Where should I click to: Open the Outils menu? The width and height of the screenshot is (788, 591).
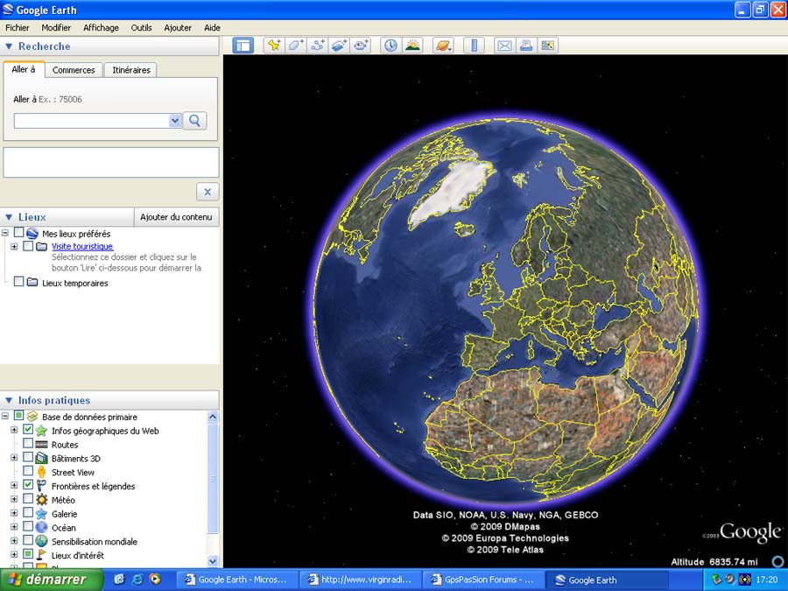point(141,28)
